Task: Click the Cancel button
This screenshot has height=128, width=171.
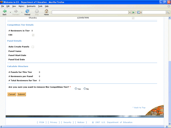Action: 12,94
